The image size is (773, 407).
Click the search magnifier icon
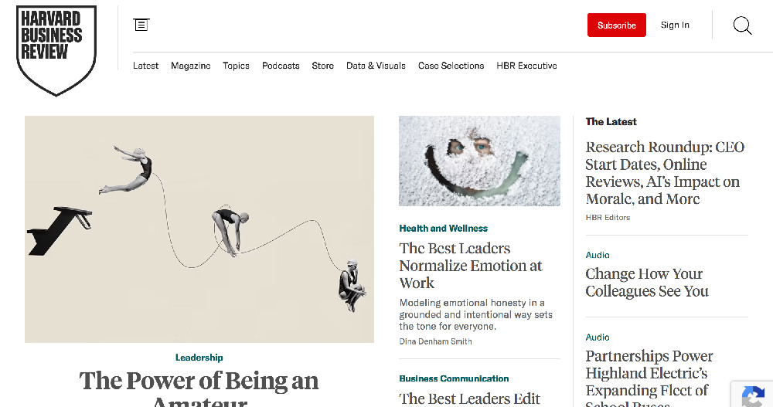(x=742, y=25)
